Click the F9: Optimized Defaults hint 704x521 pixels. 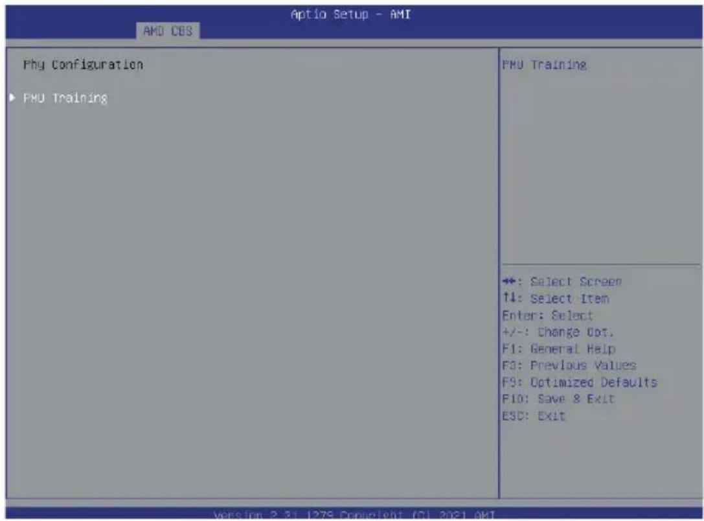580,382
